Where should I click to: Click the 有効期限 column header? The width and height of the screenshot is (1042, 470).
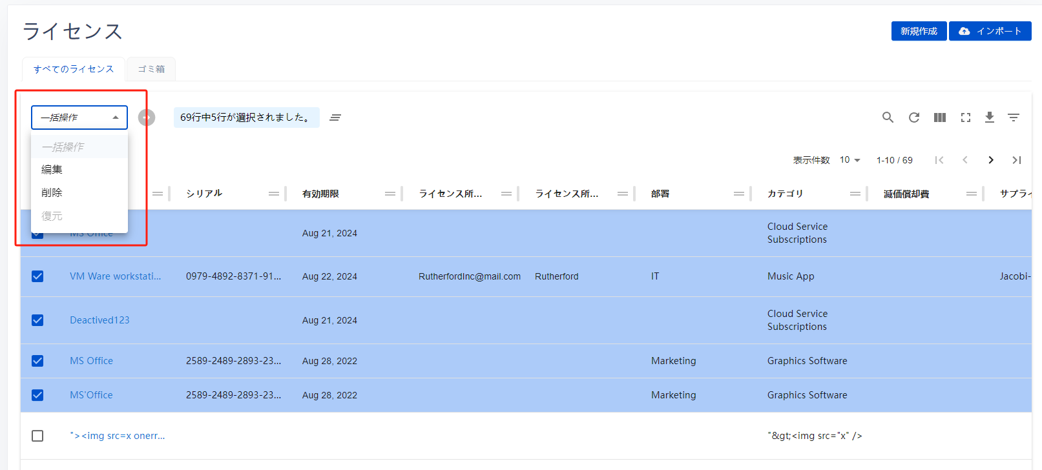tap(320, 194)
